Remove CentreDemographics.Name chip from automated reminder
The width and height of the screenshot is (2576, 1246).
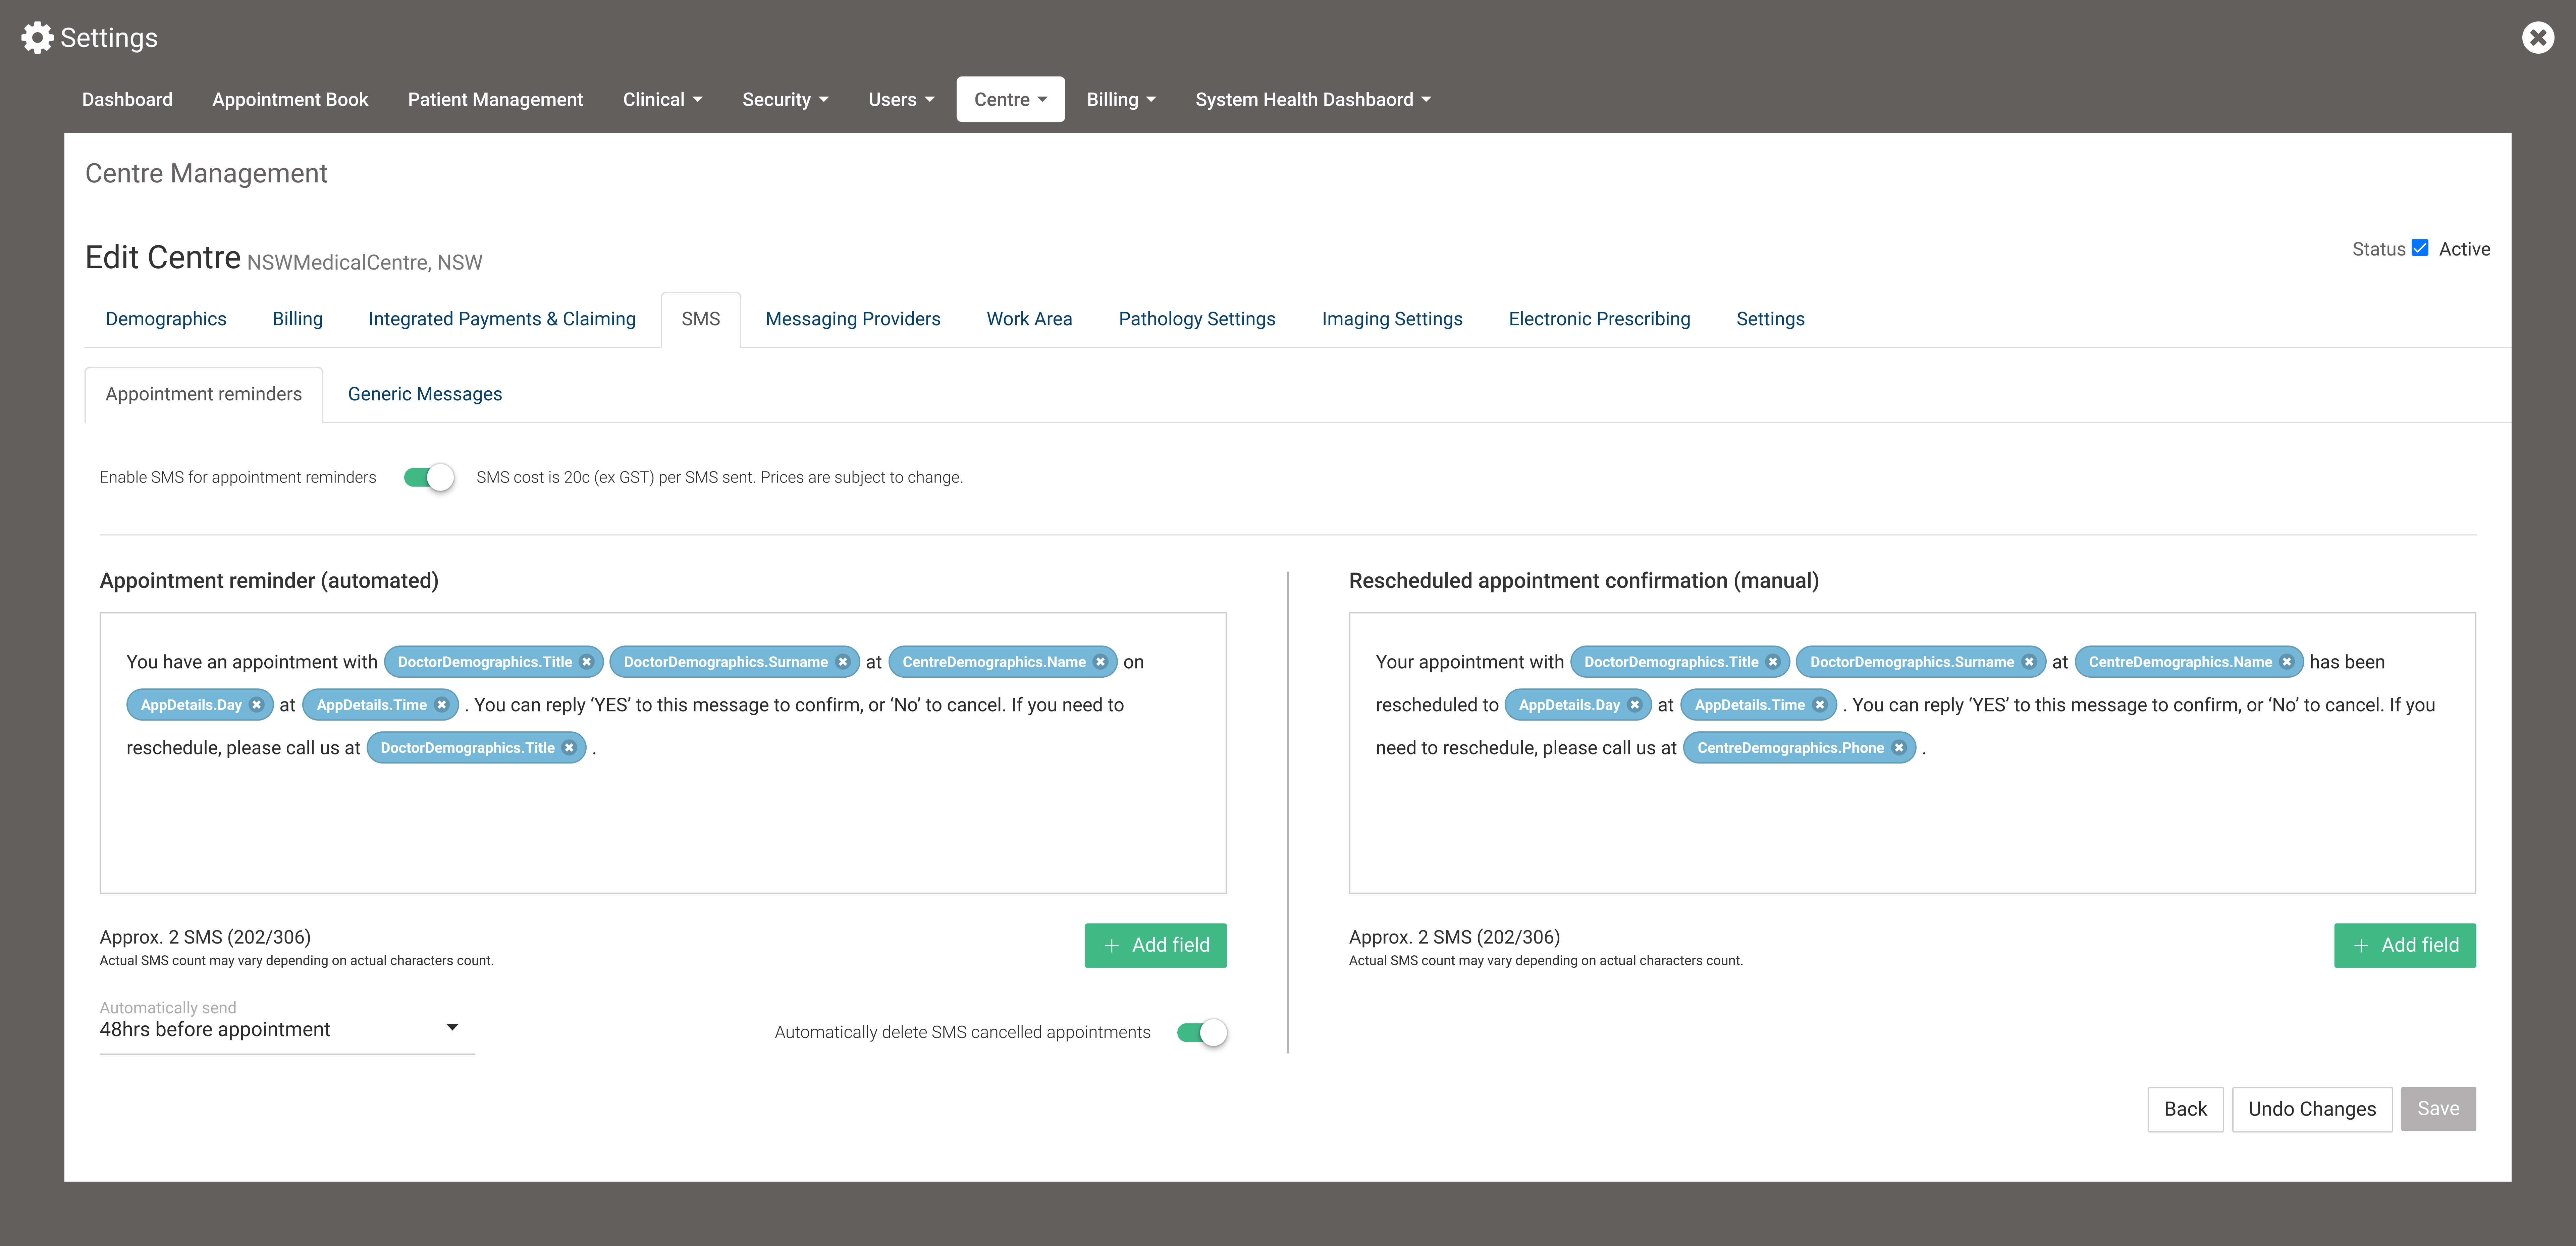tap(1100, 662)
